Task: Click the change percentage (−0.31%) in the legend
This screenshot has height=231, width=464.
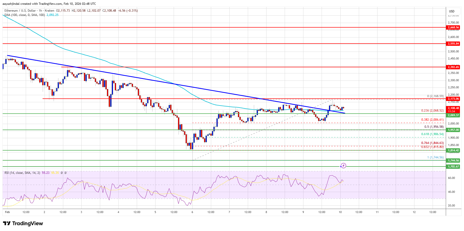Action: [x=132, y=11]
